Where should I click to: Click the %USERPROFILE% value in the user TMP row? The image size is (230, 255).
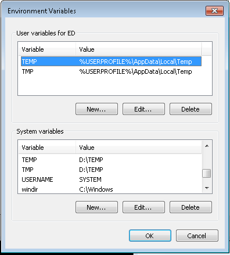tap(135, 71)
